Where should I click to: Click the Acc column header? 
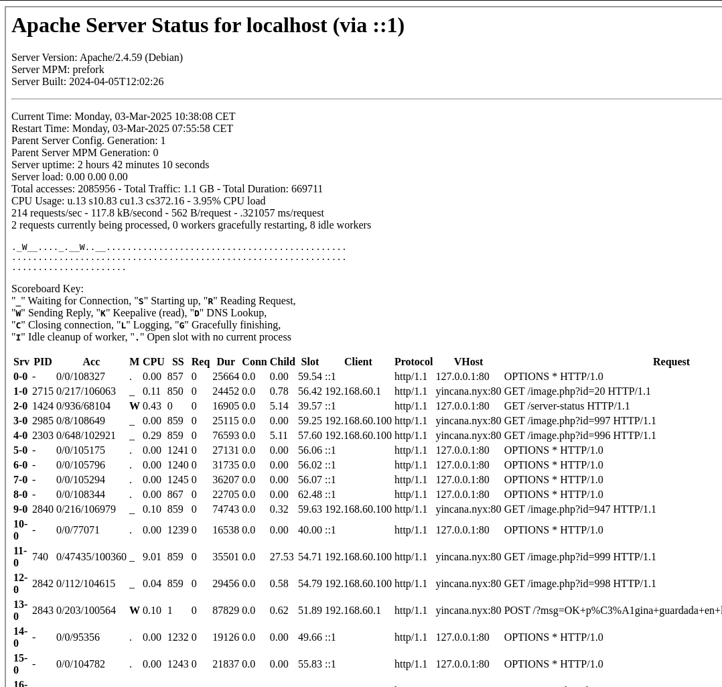point(91,362)
